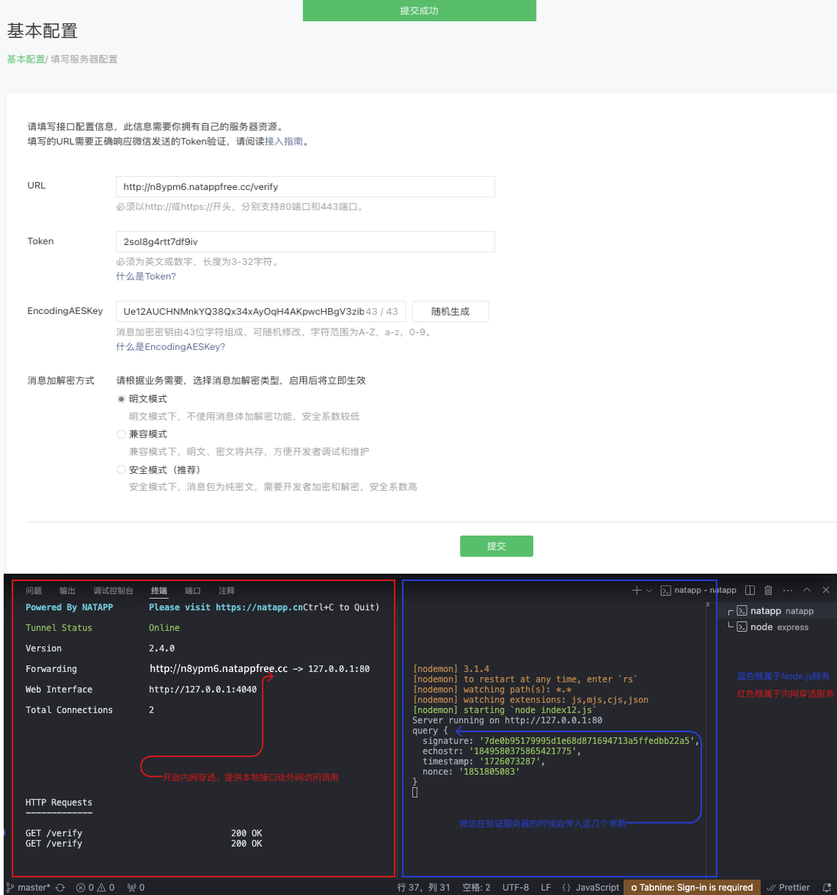Click the Server running on http://127.0.0.1:80 line
Screen dimensions: 837x895
(507, 720)
